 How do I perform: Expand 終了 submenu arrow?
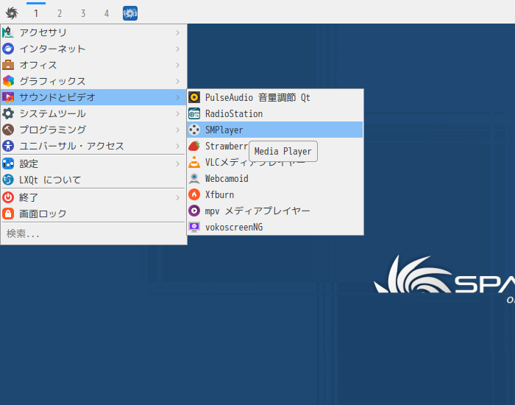click(x=178, y=197)
